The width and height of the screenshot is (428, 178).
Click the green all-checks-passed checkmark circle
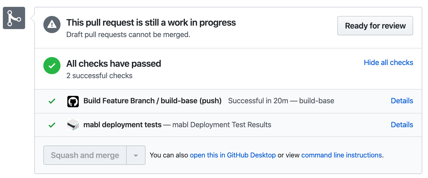52,66
